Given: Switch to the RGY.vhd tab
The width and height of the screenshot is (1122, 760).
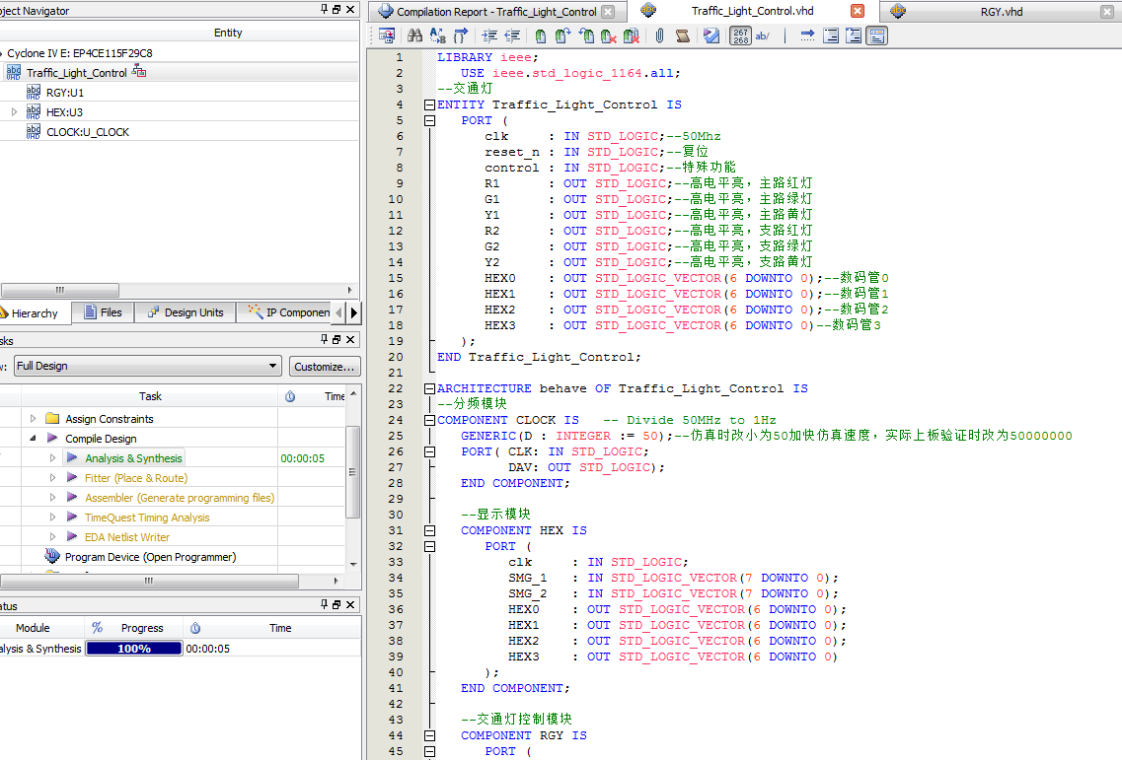Looking at the screenshot, I should tap(1001, 12).
